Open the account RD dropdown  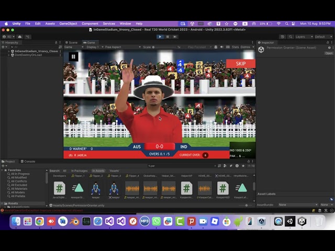[x=8, y=37]
